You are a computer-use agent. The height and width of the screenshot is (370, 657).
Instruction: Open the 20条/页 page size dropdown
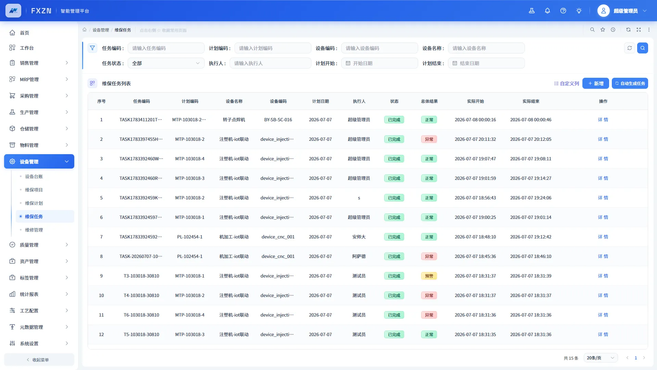(601, 358)
